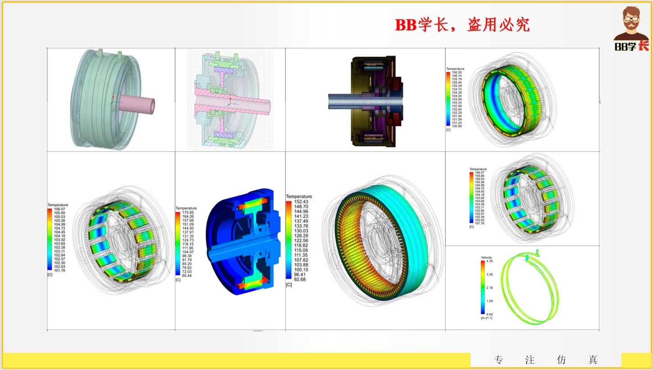Select the 131.32 legend value

coord(187,236)
